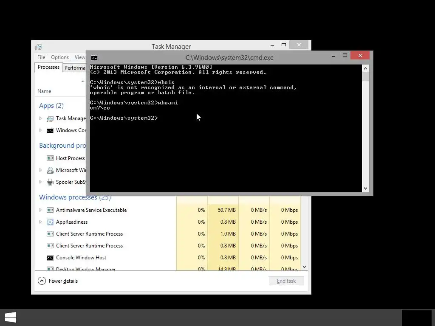
Task: Maximize the cmd.exe window
Action: [345, 56]
